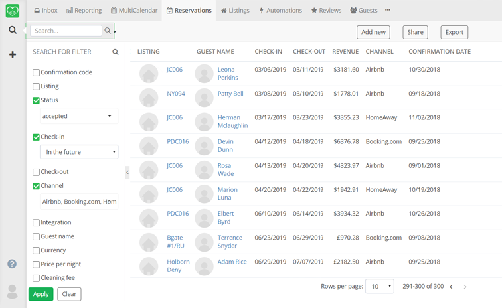
Task: Export the reservations list
Action: click(454, 32)
